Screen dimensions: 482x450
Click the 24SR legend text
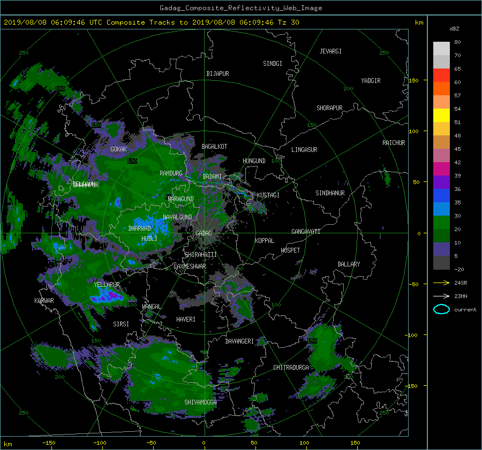click(x=461, y=283)
